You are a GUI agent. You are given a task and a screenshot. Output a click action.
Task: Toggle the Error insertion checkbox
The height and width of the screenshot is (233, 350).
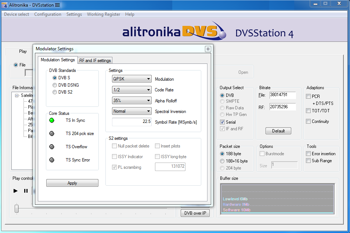308,154
